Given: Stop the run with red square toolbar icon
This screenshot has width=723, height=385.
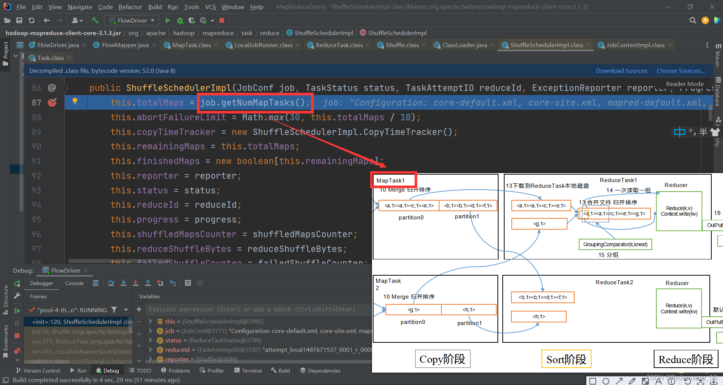Looking at the screenshot, I should coord(222,20).
